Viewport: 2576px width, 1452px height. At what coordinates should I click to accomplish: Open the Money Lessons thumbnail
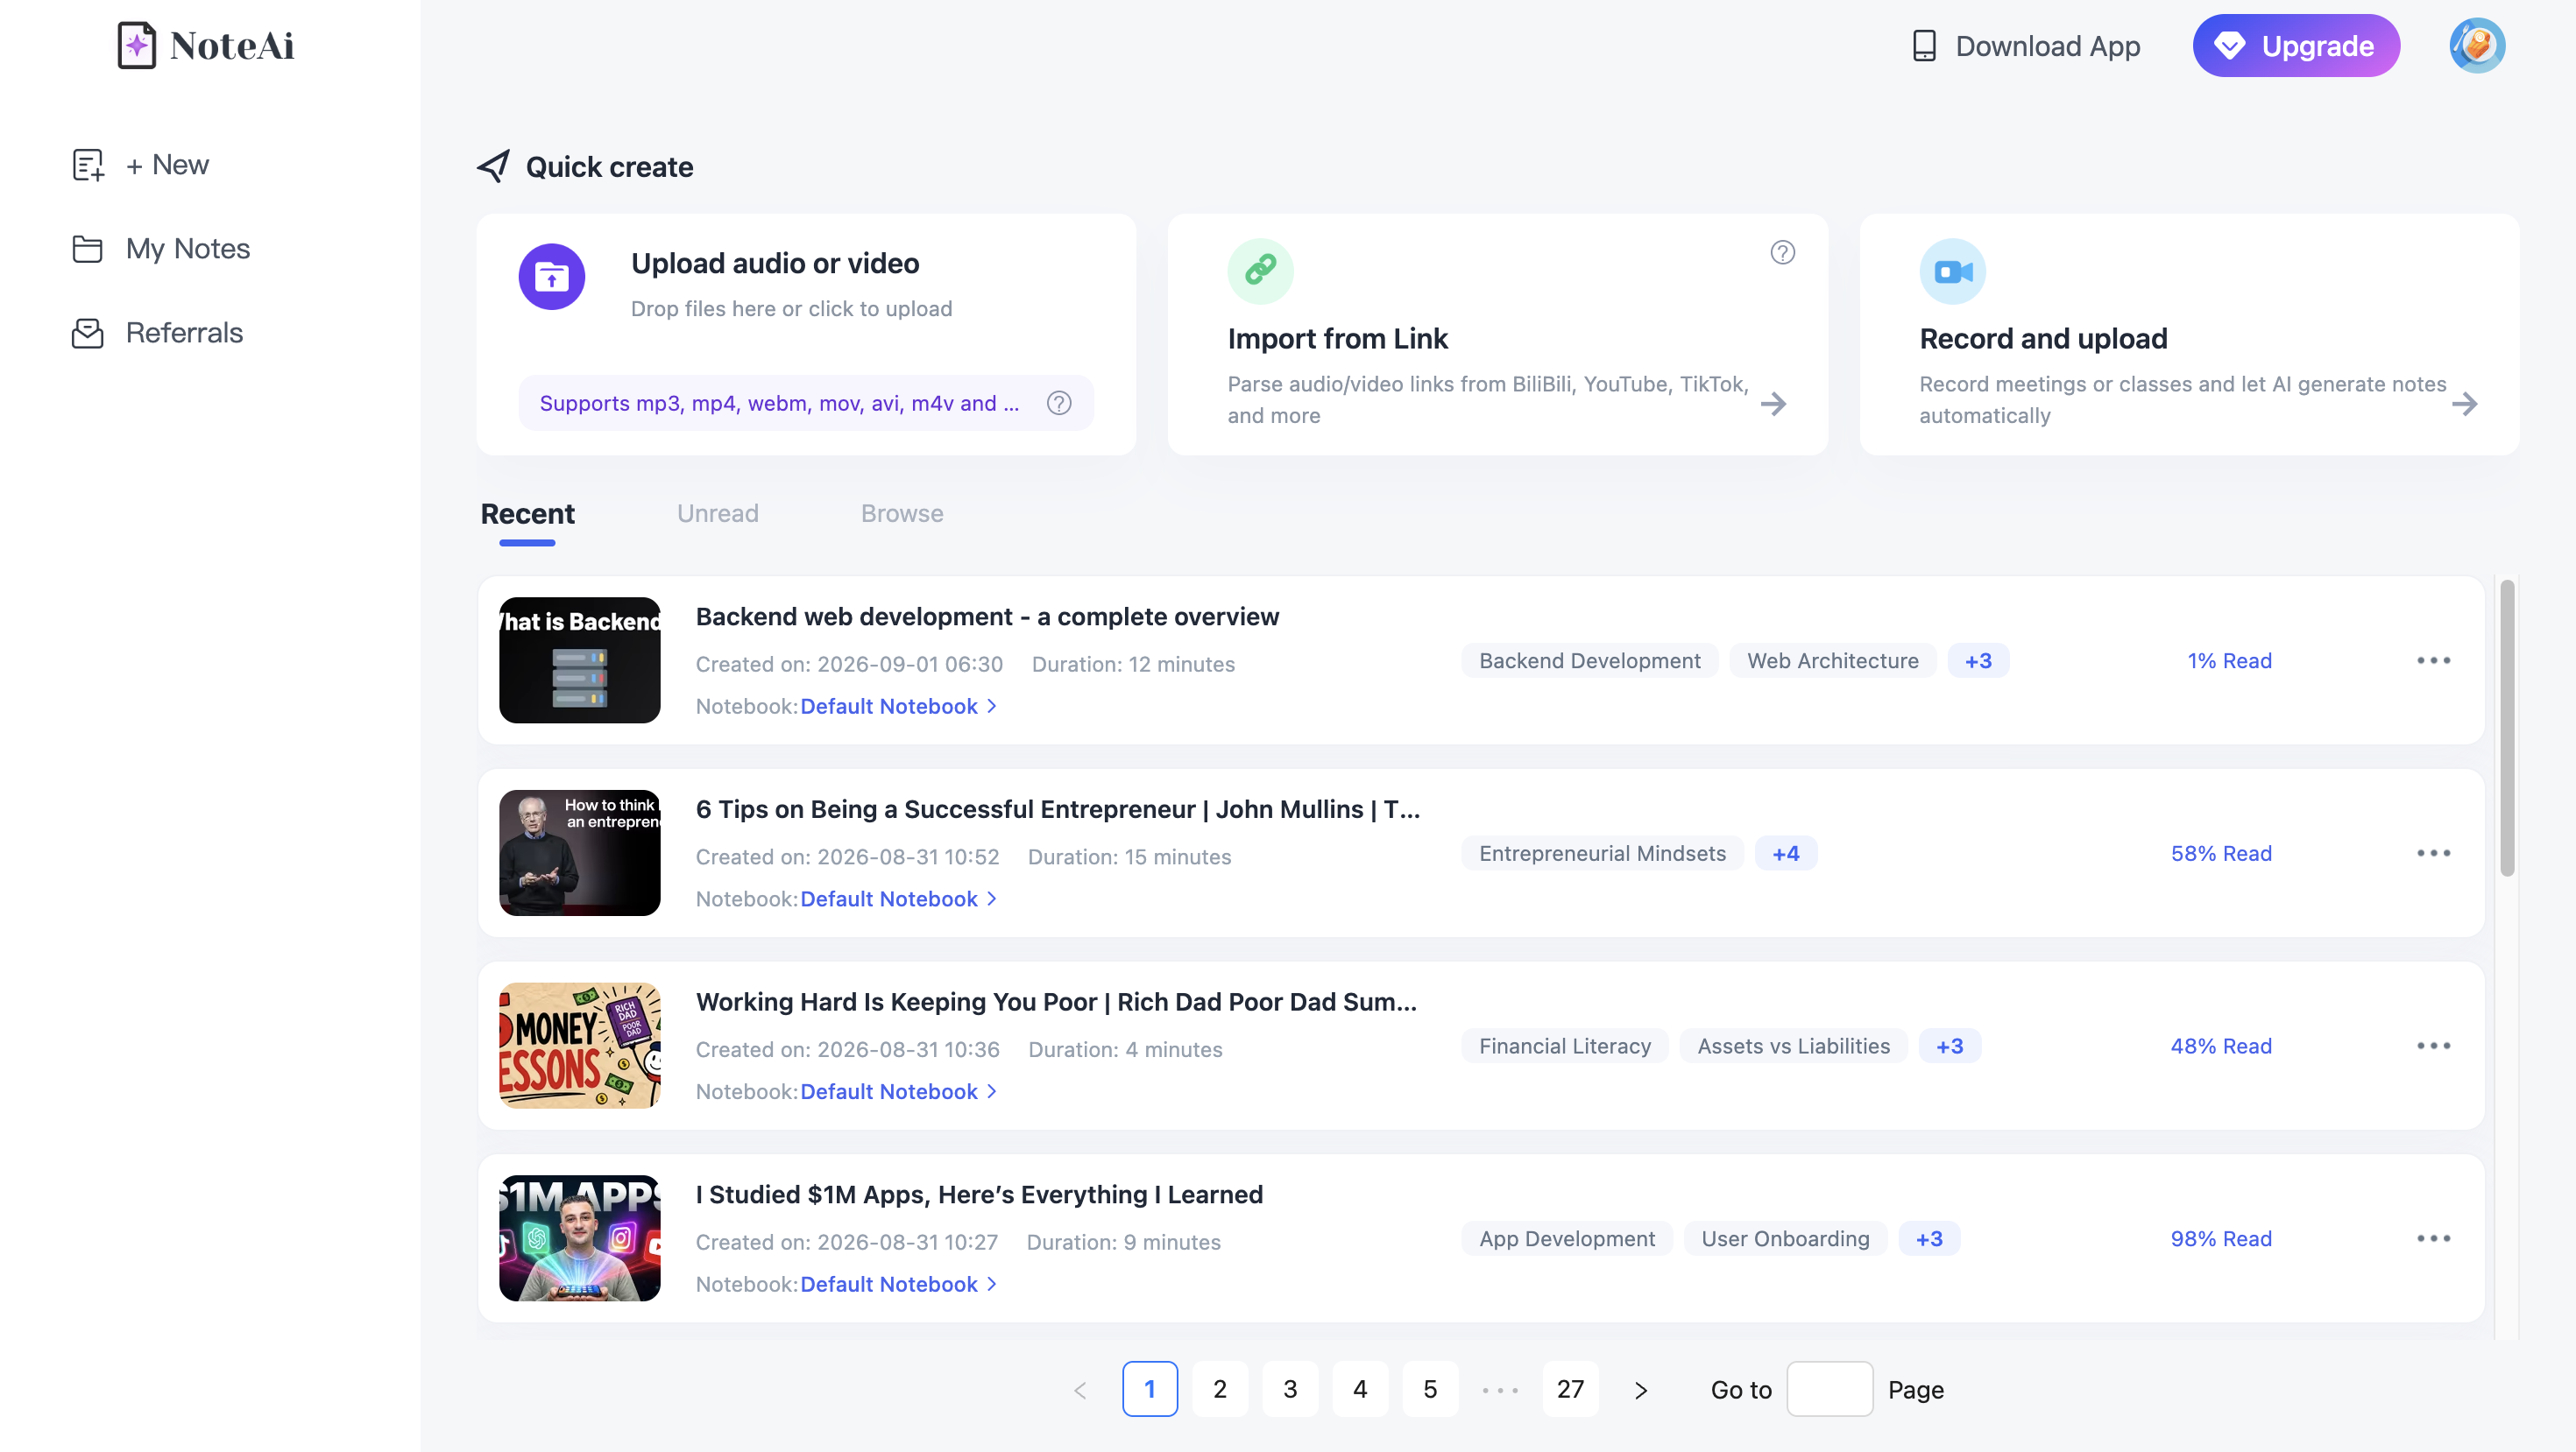click(579, 1047)
